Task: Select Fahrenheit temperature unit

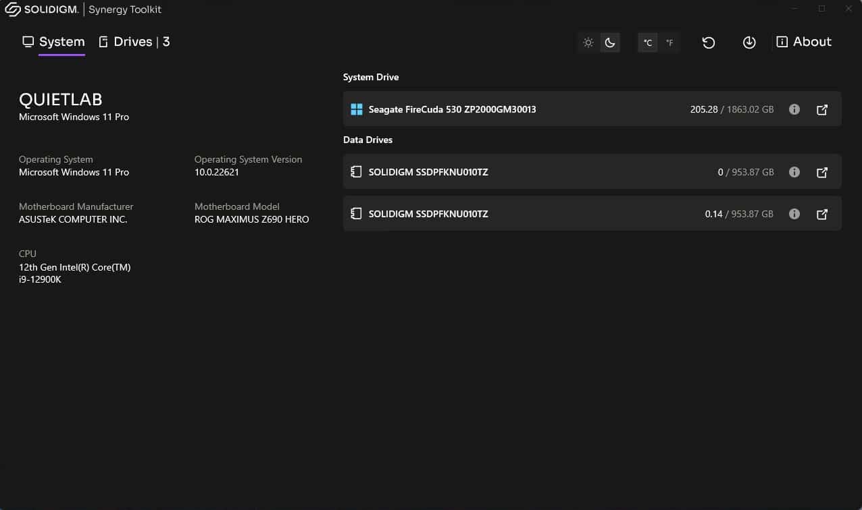Action: (x=669, y=42)
